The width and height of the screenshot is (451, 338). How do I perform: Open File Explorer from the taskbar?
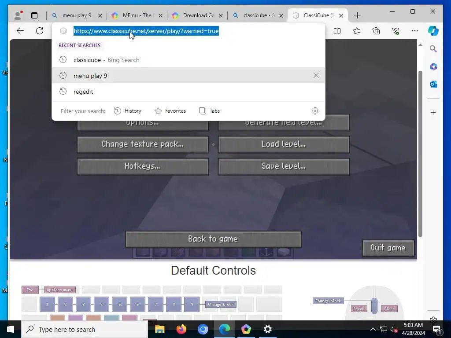159,329
